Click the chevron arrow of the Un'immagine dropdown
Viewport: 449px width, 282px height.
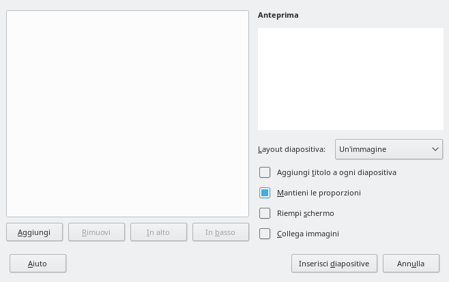click(435, 148)
